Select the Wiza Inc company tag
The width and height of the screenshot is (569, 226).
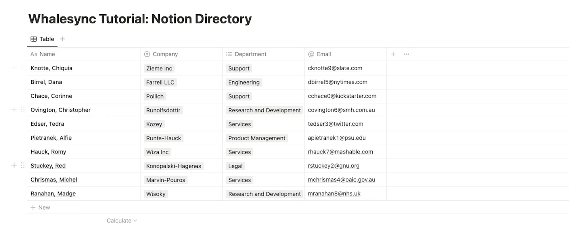[157, 152]
